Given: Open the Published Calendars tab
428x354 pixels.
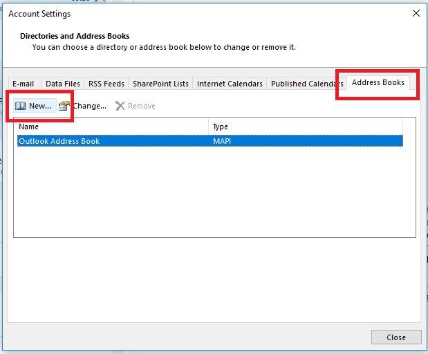Looking at the screenshot, I should pos(307,84).
